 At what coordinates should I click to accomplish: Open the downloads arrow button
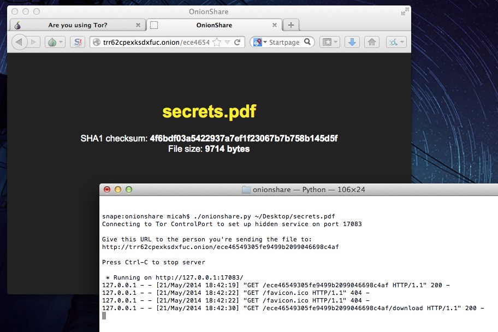point(352,42)
